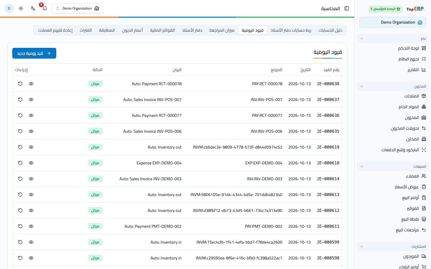Screen dimensions: 431x269
Task: View entry JE-000636 with eye icon
Action: coord(31,115)
